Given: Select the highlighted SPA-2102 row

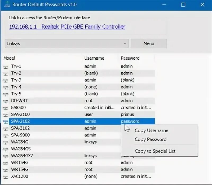Looking at the screenshot, I should [x=79, y=121].
